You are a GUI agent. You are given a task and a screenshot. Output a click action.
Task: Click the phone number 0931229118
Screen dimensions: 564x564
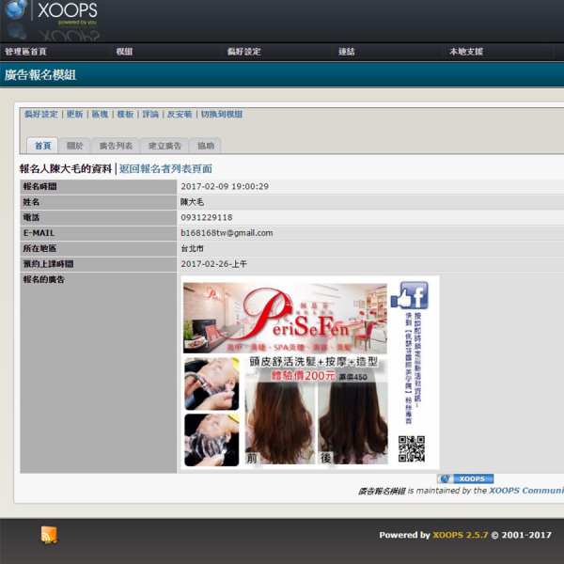207,217
